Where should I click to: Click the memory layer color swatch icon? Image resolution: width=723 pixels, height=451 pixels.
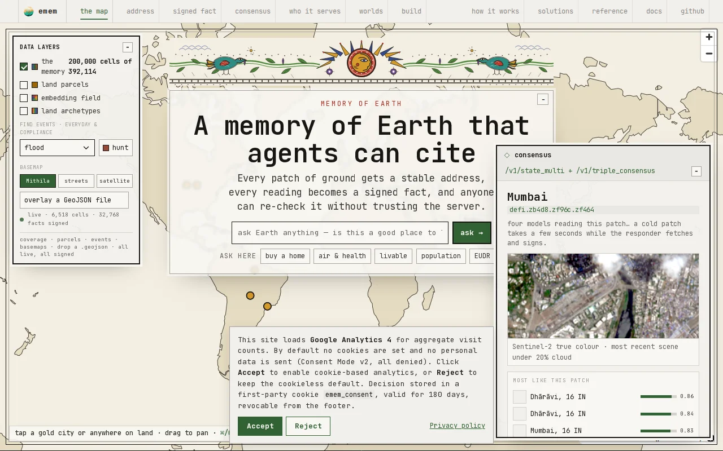[x=35, y=67]
